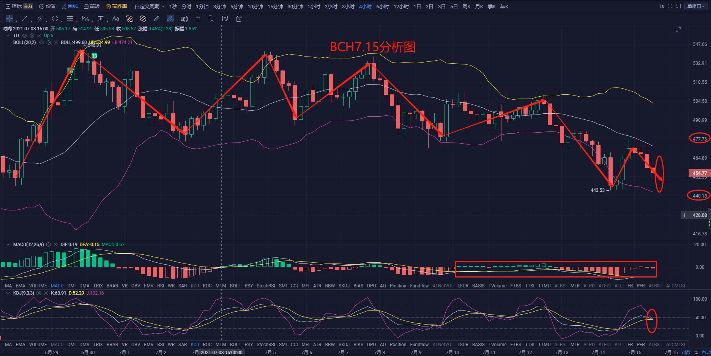
Task: Open the 单窗口 window layout dropdown
Action: click(x=696, y=6)
